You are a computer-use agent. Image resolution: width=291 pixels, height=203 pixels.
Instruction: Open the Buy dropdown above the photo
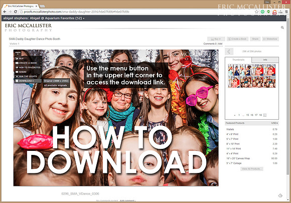pyautogui.click(x=216, y=39)
